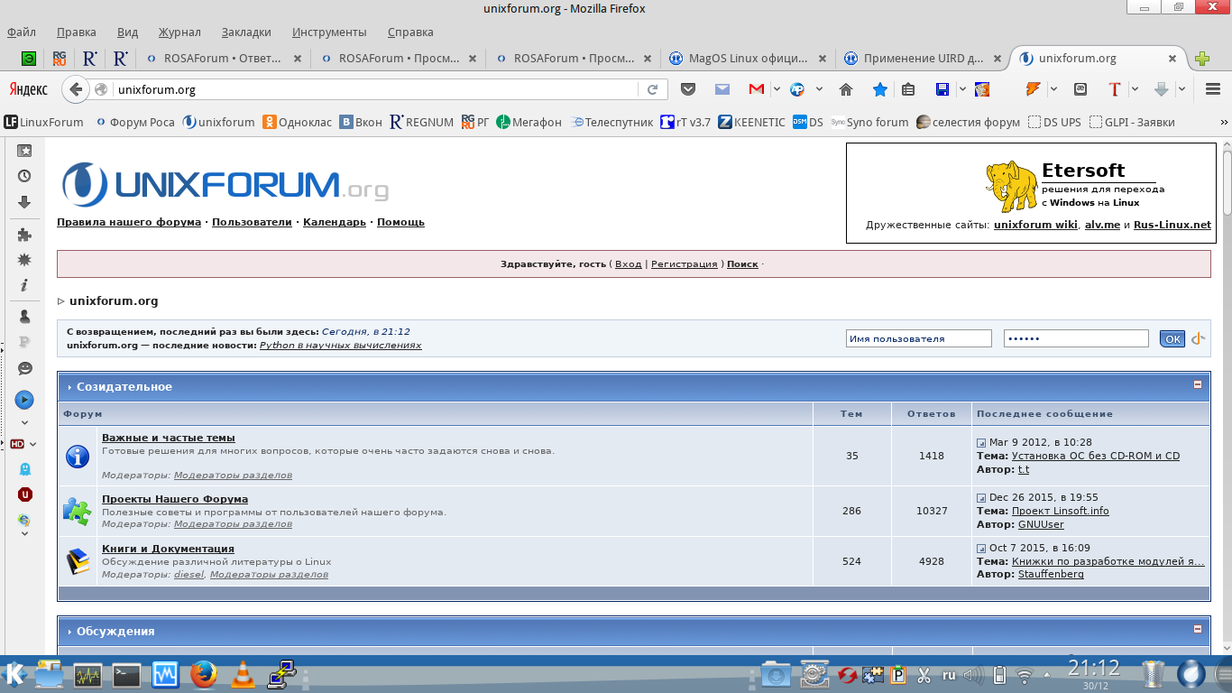Open the Python в научных вычислениях news link

341,345
